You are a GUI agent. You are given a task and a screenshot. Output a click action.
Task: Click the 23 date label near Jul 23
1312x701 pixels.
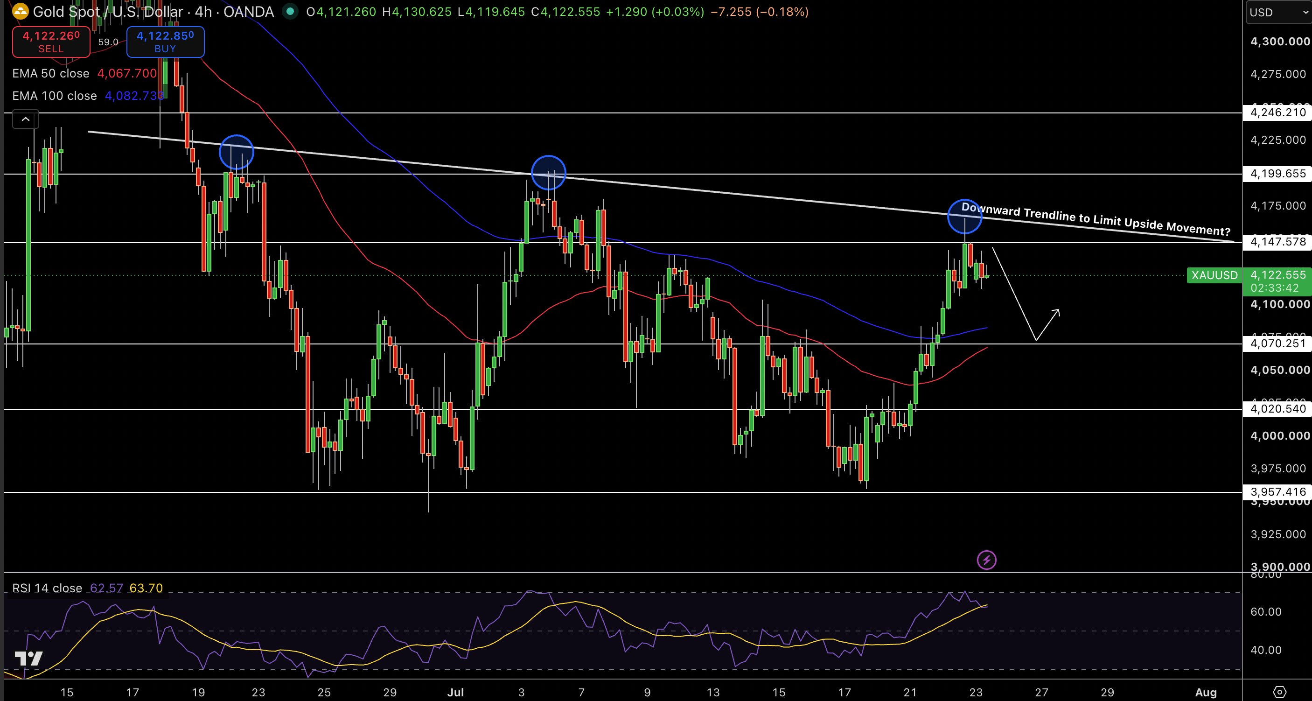click(975, 692)
